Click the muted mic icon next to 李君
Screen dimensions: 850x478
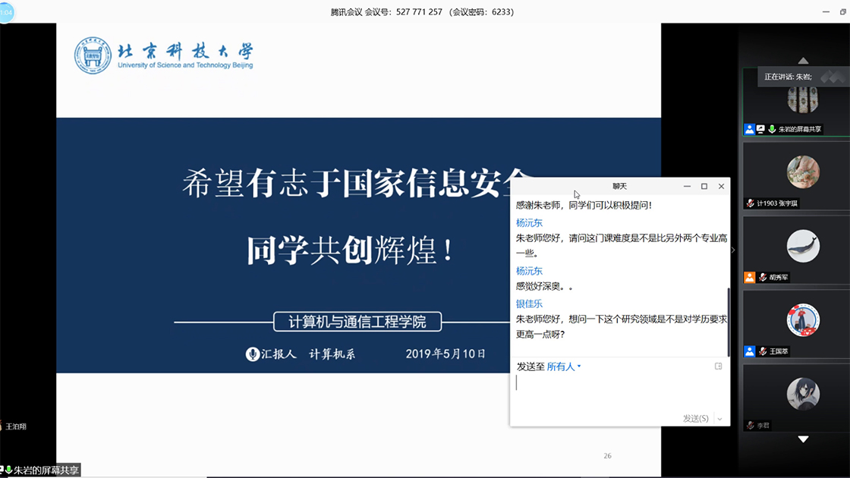coord(750,426)
